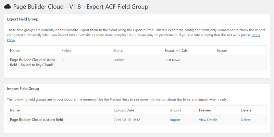The width and height of the screenshot is (274, 137).
Task: Click the cloud icon beside page title
Action: click(7, 6)
